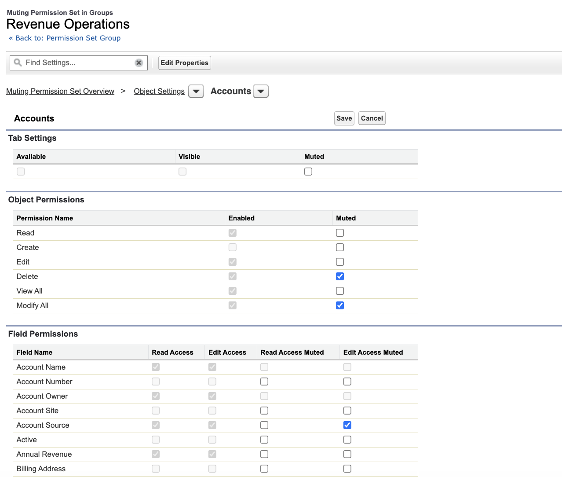The width and height of the screenshot is (562, 477).
Task: Uncheck Edit Access Muted for Account Source
Action: 347,425
